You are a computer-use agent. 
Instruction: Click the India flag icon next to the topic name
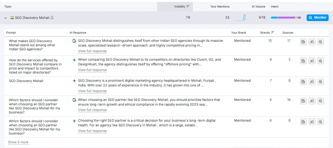[12, 18]
